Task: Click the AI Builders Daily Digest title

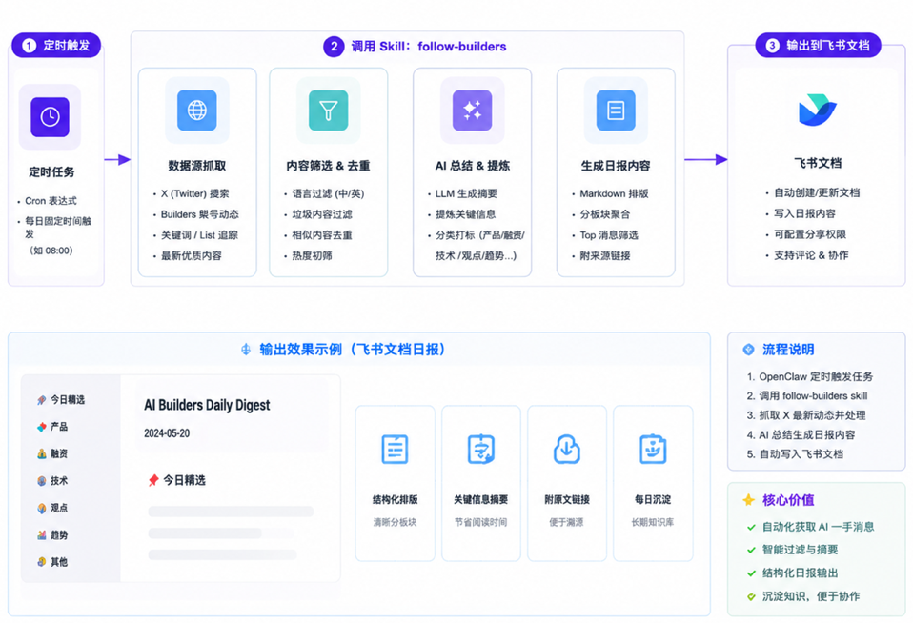Action: tap(207, 405)
